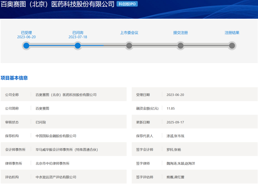Click the 保荐代表人 names value

(175, 136)
